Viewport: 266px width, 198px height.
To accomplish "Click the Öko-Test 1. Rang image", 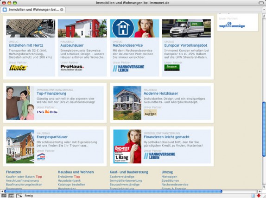I will click(127, 147).
